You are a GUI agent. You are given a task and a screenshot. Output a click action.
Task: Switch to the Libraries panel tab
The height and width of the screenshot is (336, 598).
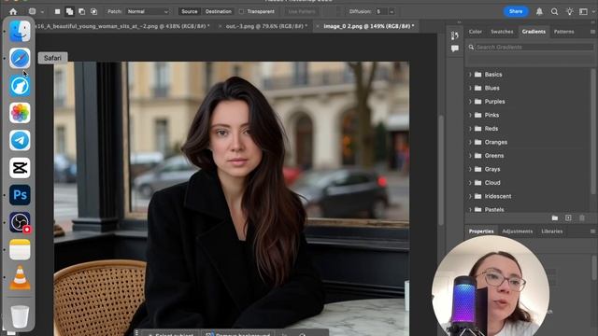click(x=551, y=231)
